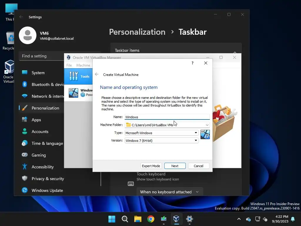The width and height of the screenshot is (301, 226).
Task: Open the Version dropdown showing Windows 7 (64-bit)
Action: [161, 140]
